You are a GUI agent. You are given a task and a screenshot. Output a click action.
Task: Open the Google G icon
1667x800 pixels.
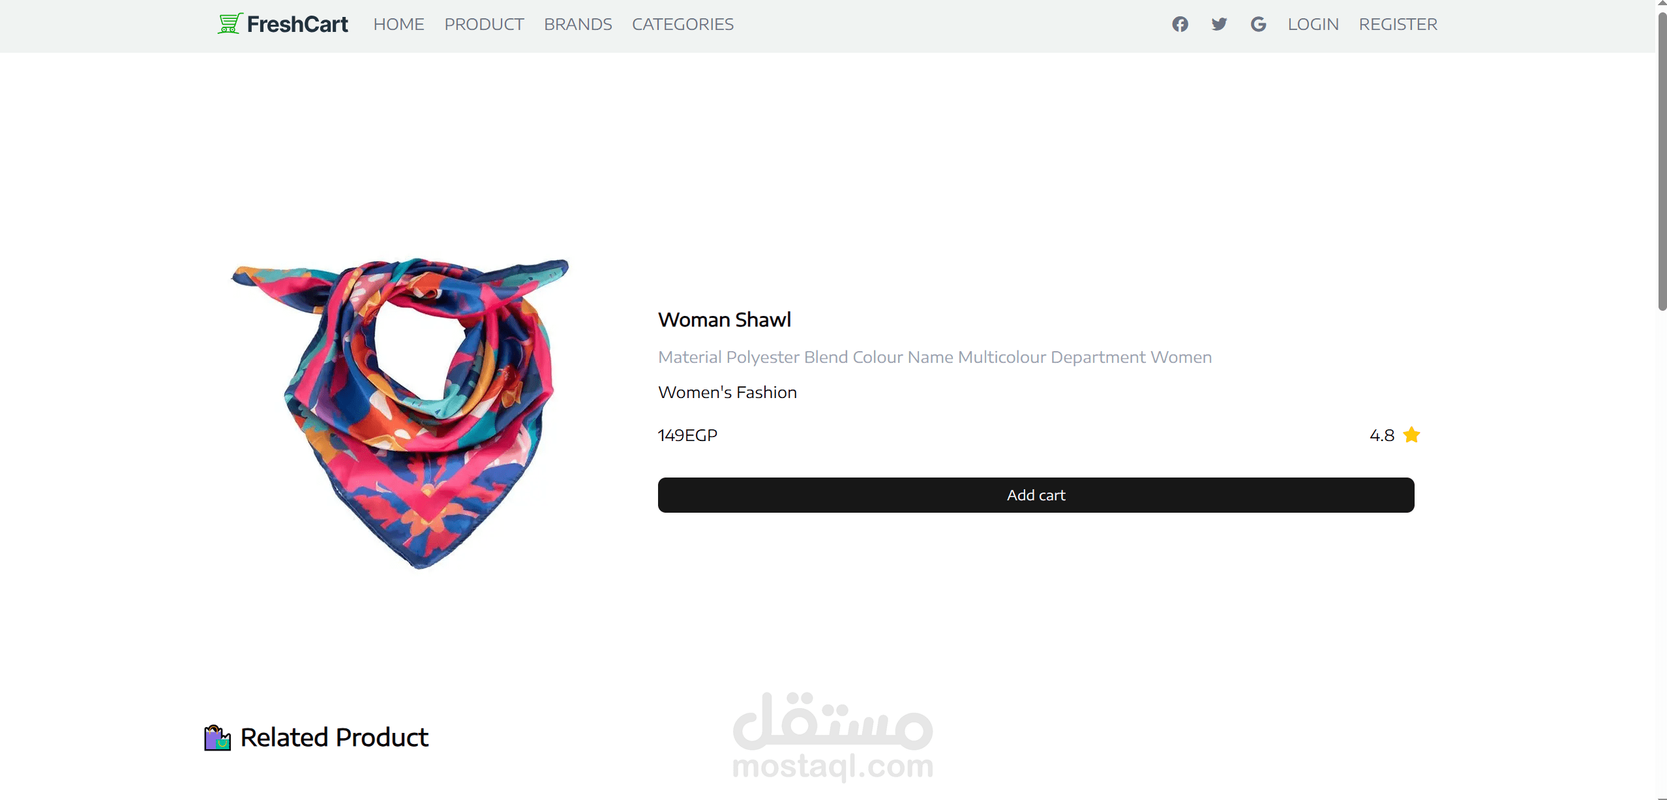pos(1258,24)
